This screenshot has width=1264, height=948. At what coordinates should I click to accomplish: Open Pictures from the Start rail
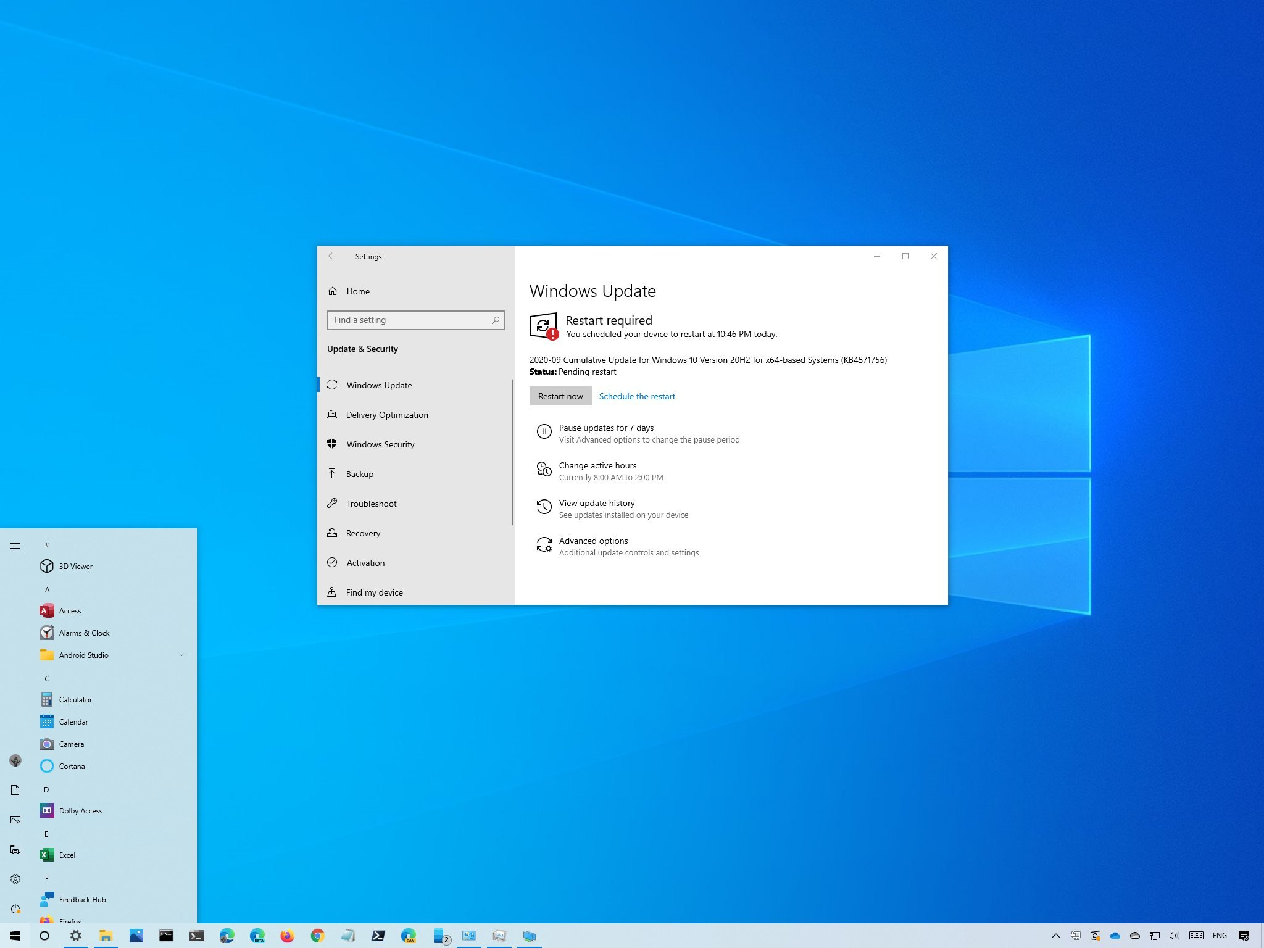pos(15,820)
